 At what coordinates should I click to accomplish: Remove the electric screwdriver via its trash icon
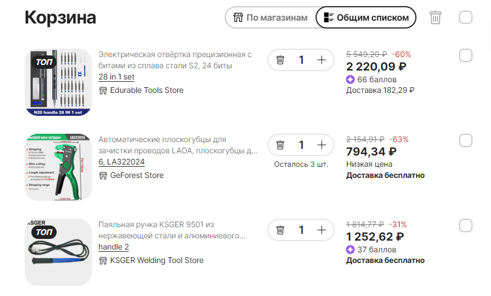pyautogui.click(x=280, y=60)
